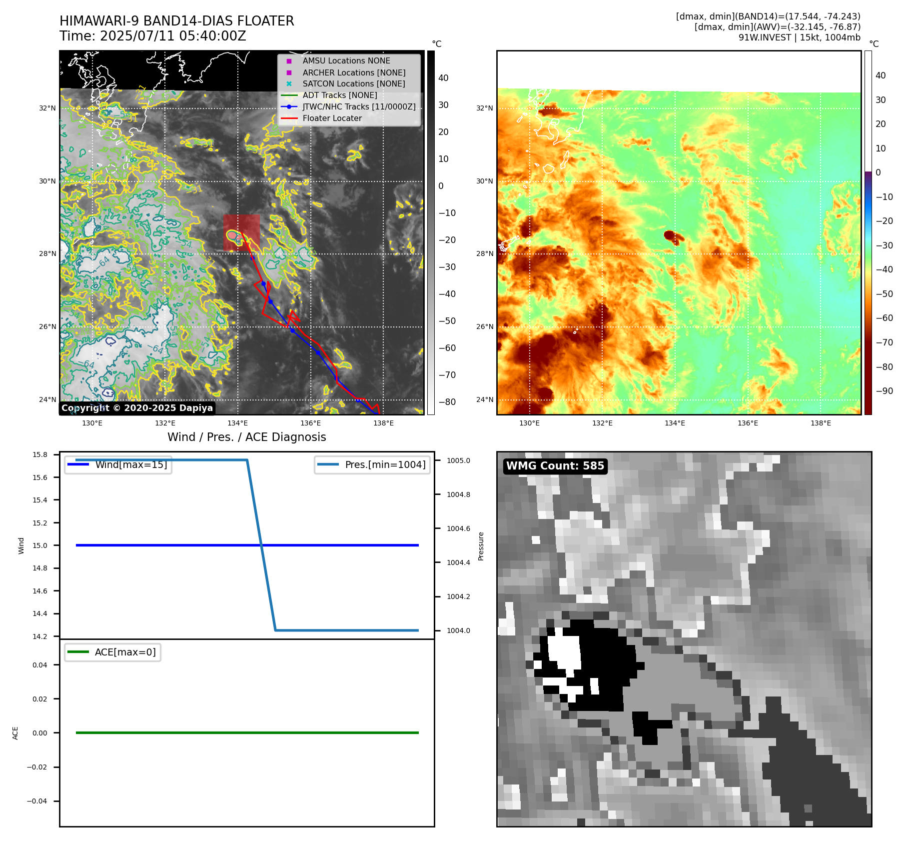Click the [dmax, dmin](AWV) values text
906x845 pixels.
coord(778,27)
